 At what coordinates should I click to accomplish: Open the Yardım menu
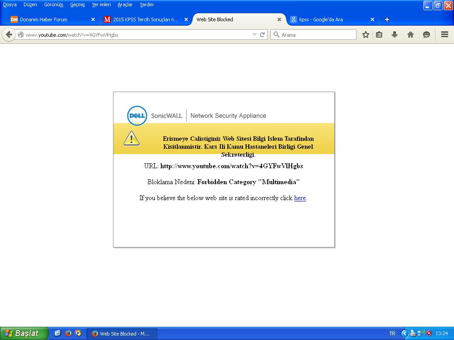147,4
